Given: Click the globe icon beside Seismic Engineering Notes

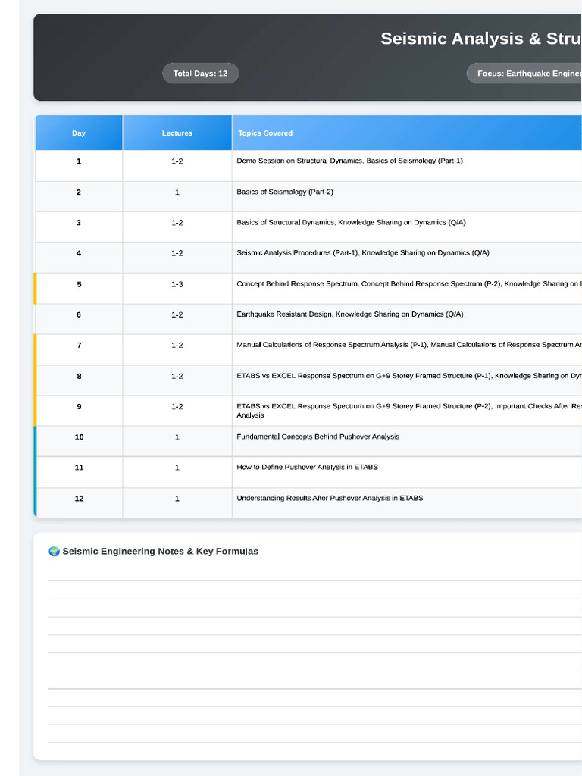Looking at the screenshot, I should pyautogui.click(x=54, y=552).
